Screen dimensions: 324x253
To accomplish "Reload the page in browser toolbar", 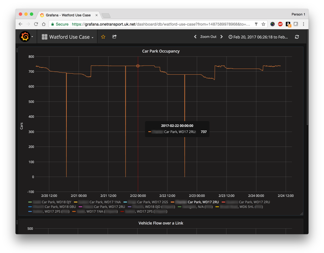I will click(36, 24).
